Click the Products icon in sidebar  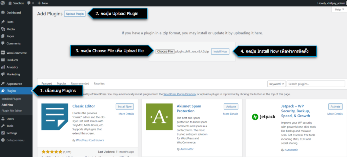coord(3,60)
